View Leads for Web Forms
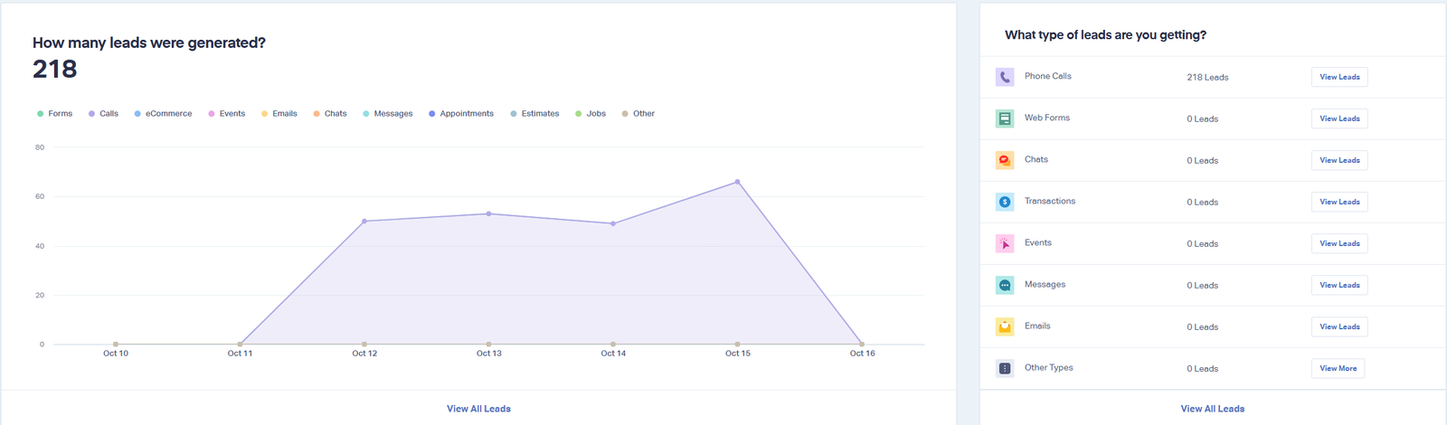Image resolution: width=1447 pixels, height=425 pixels. point(1339,118)
